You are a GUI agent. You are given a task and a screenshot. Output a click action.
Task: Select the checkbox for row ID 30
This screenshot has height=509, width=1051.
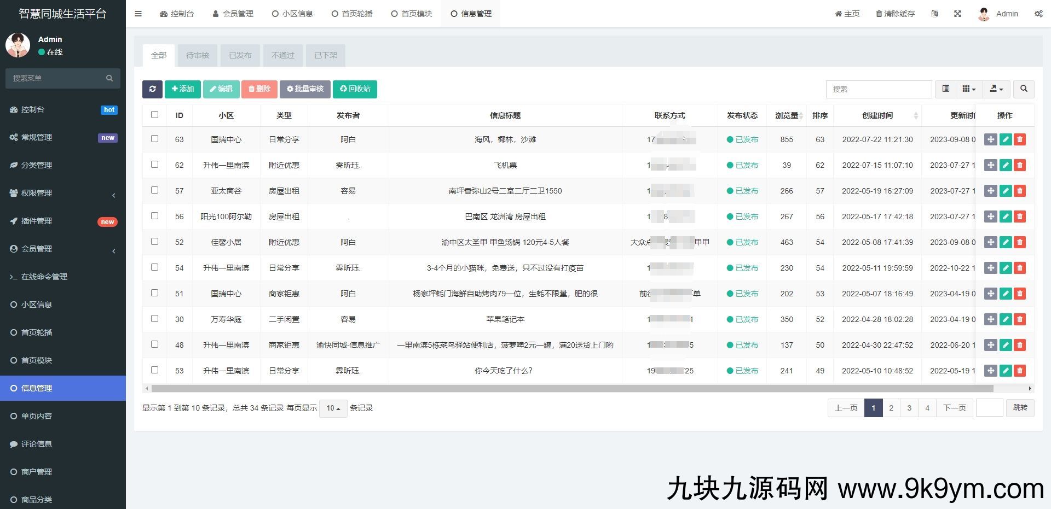(x=154, y=319)
